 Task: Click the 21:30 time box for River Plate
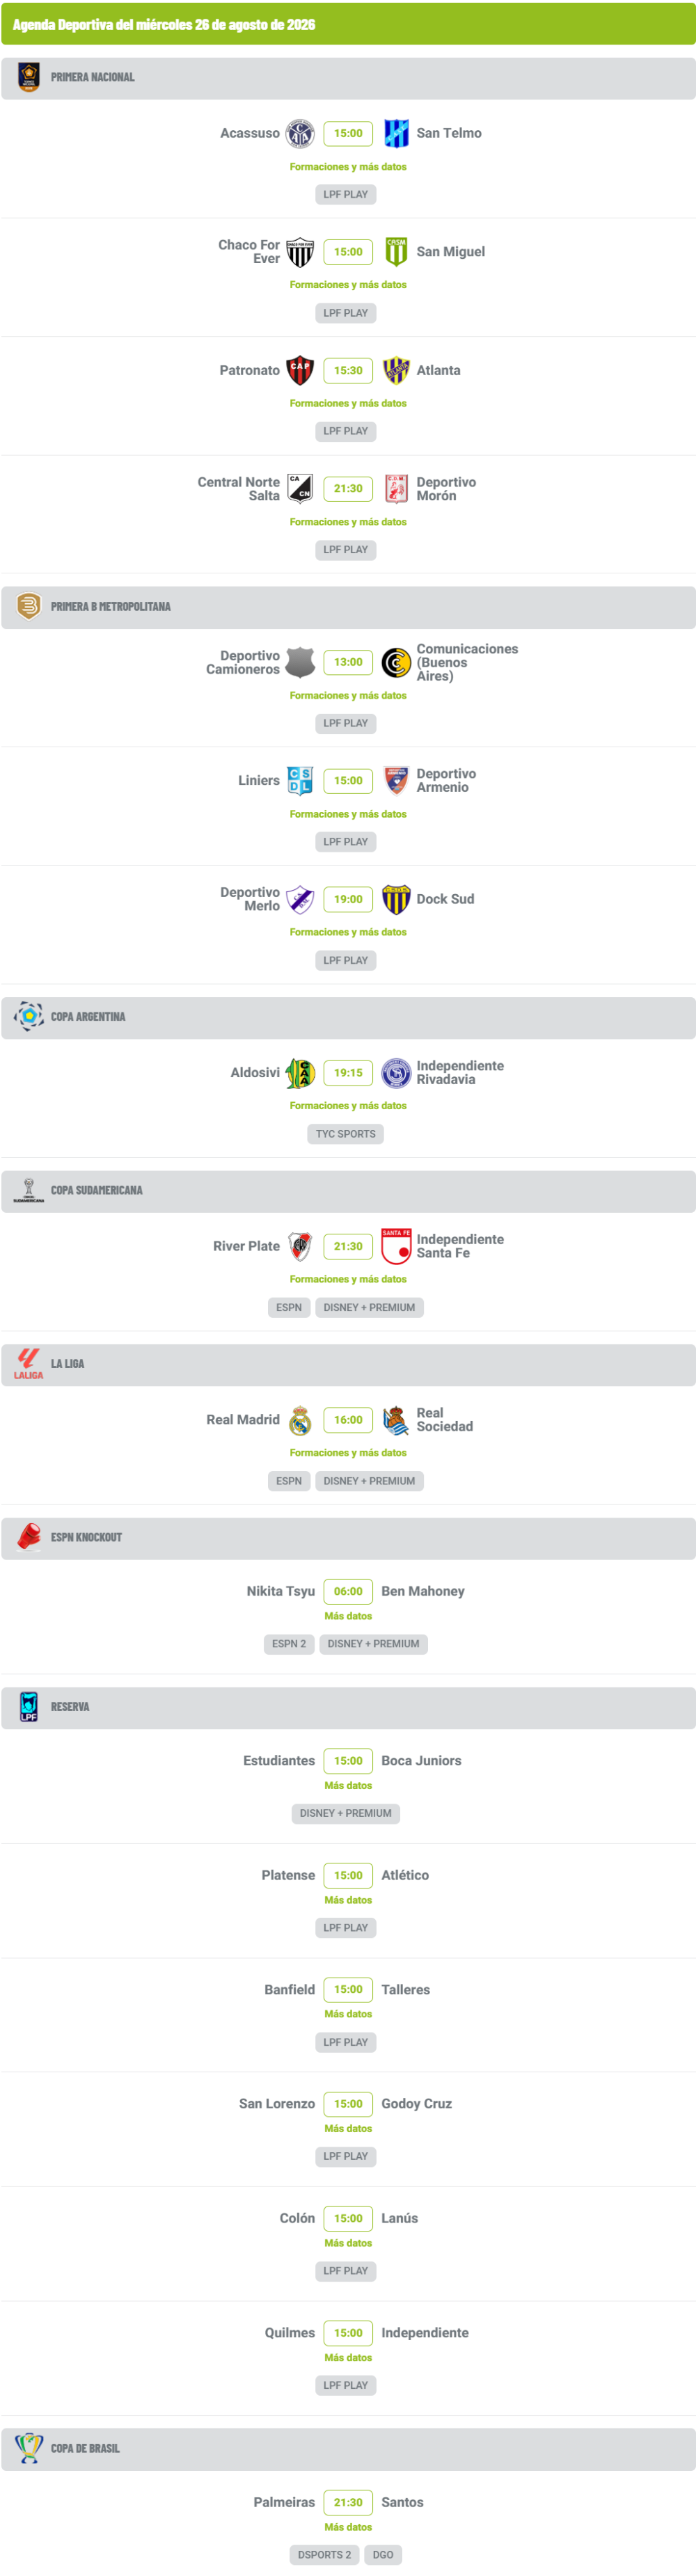coord(348,1246)
